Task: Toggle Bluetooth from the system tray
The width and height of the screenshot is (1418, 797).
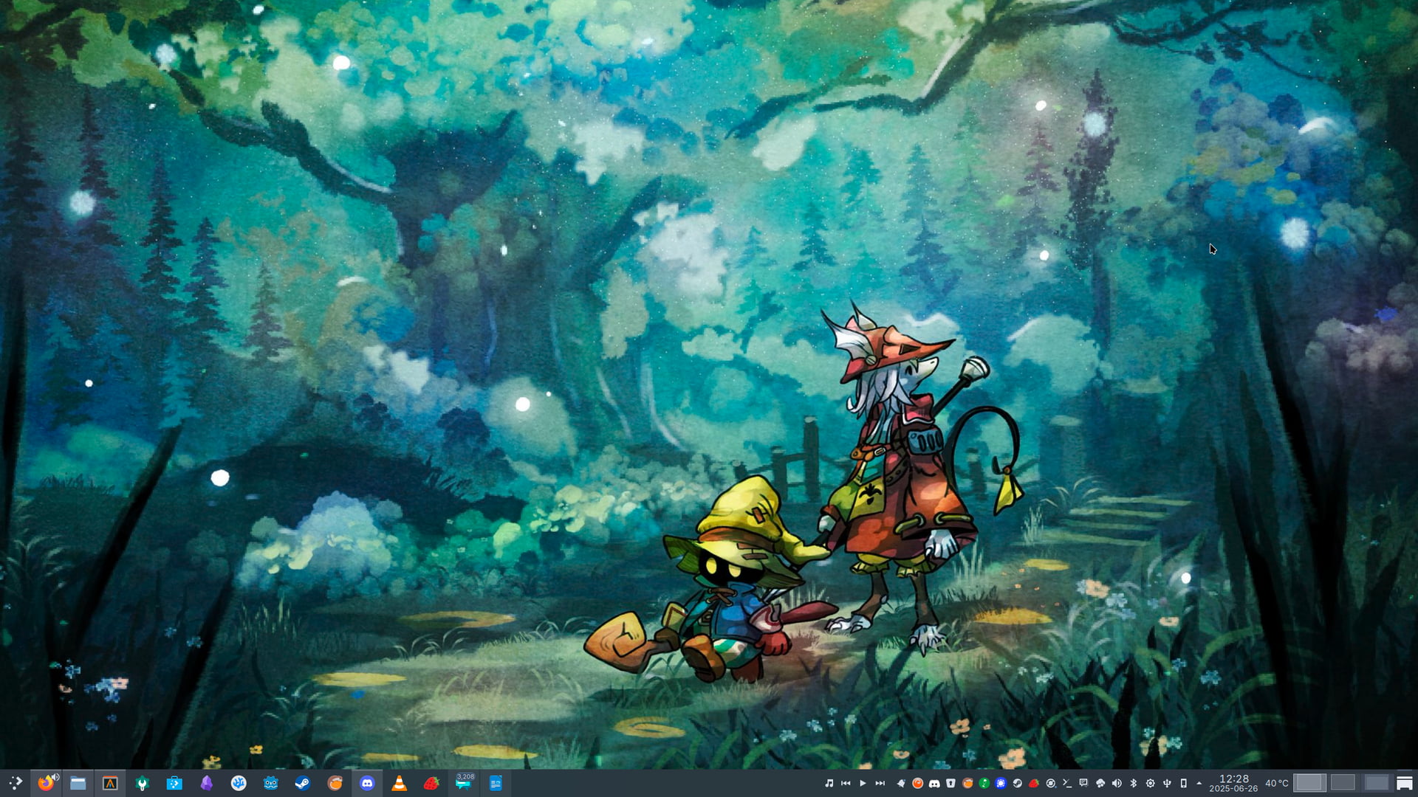Action: (x=1134, y=783)
